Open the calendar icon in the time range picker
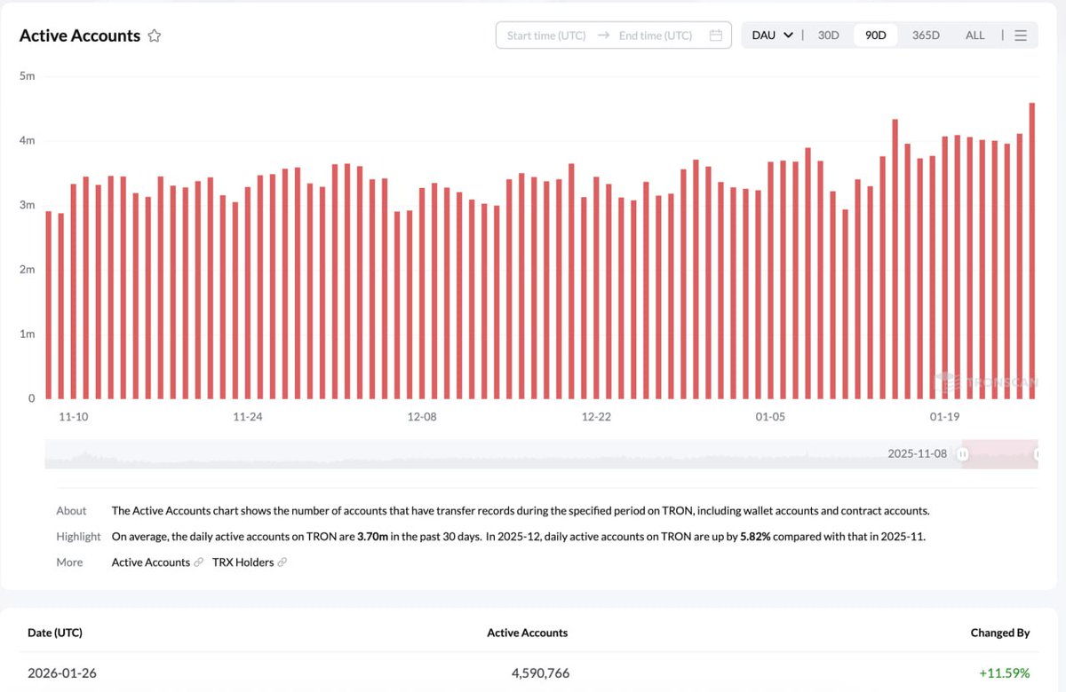The image size is (1066, 692). 716,35
